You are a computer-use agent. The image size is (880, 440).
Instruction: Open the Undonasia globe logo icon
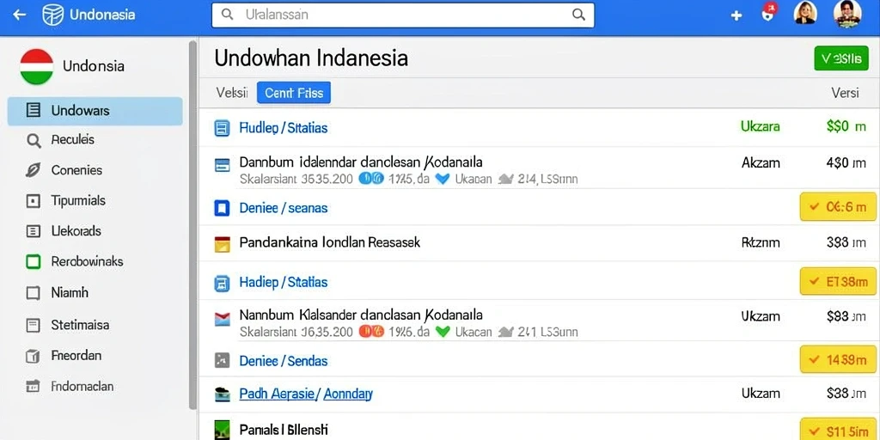pyautogui.click(x=52, y=15)
